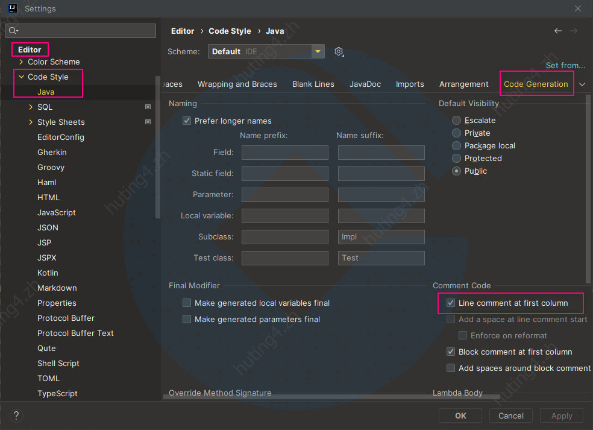Image resolution: width=593 pixels, height=430 pixels.
Task: Open the JavaDoc tab
Action: coord(365,84)
